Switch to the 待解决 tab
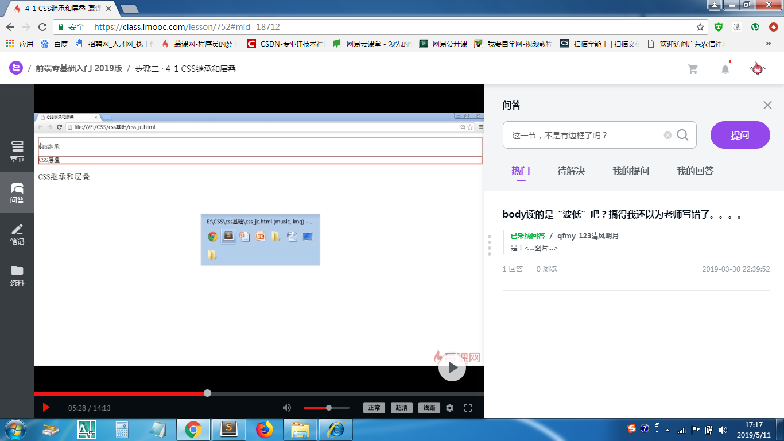784x441 pixels. point(570,171)
